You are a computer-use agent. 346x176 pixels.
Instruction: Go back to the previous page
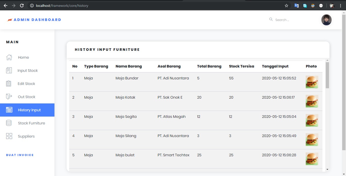pos(6,6)
